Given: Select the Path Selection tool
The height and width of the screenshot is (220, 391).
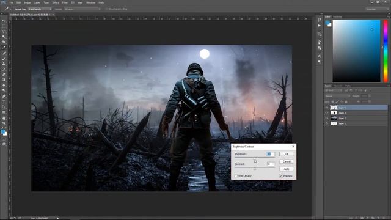Looking at the screenshot, I should point(4,107).
